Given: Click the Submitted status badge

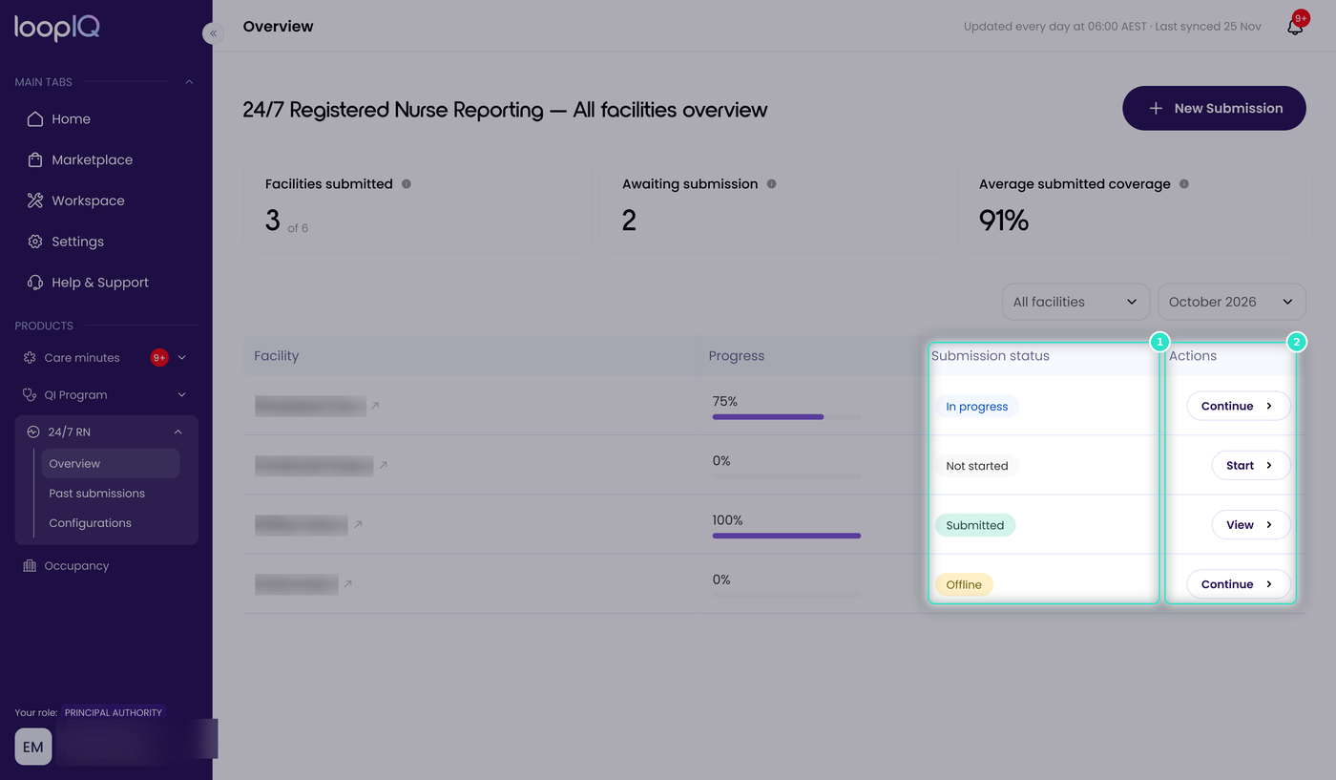Looking at the screenshot, I should click(975, 525).
